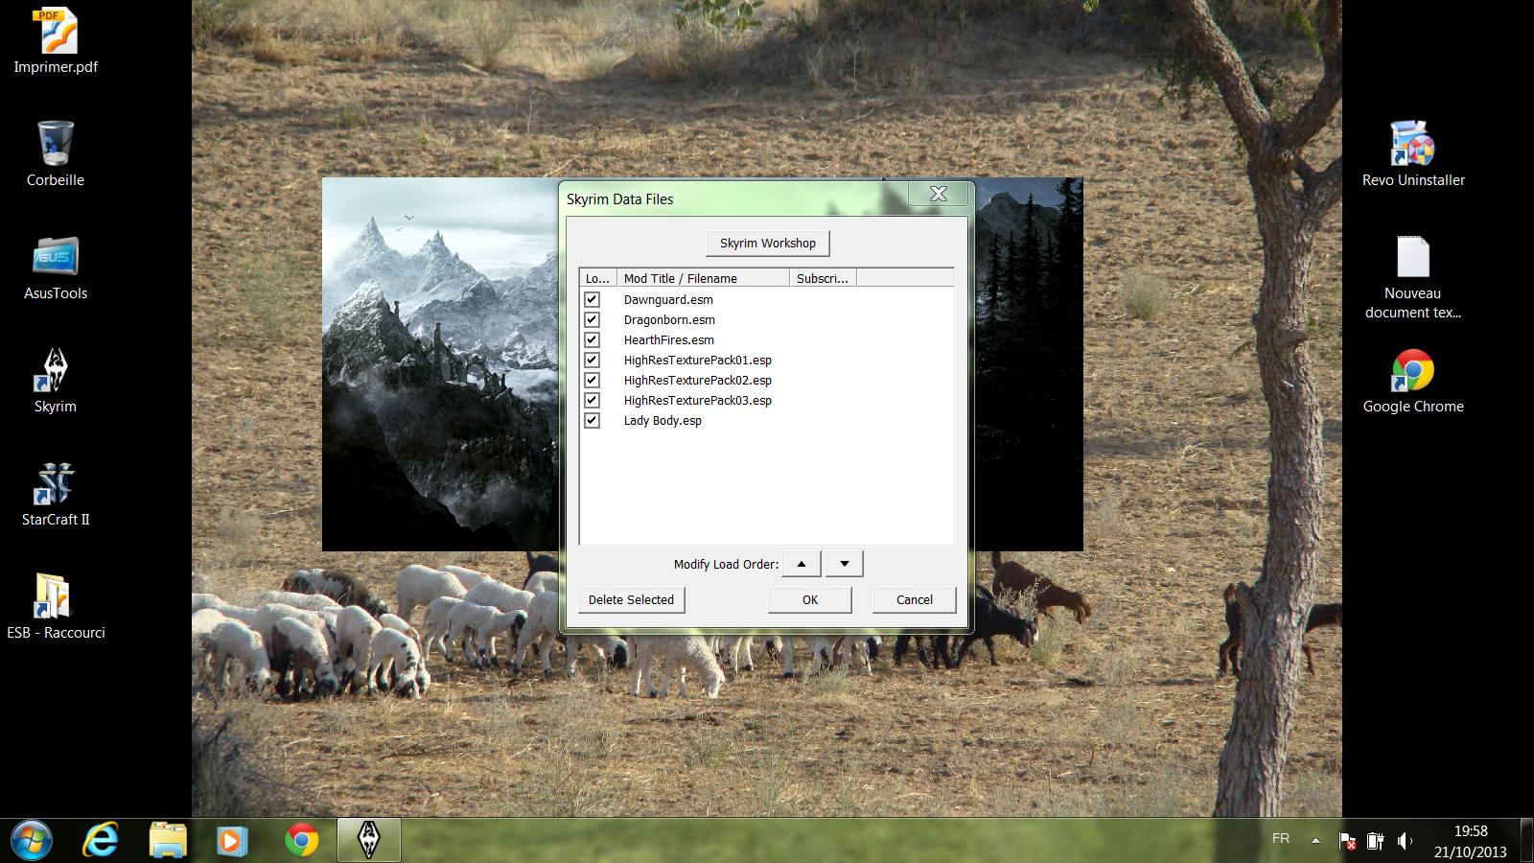The height and width of the screenshot is (863, 1534).
Task: Click the Show Desktop strip on the taskbar
Action: pos(1527,840)
